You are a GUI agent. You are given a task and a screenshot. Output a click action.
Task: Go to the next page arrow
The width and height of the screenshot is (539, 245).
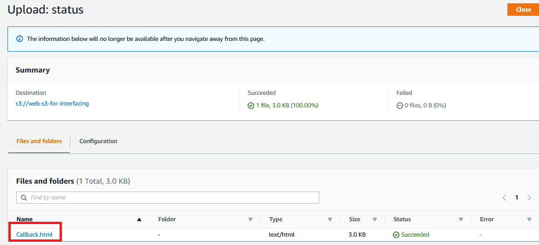point(529,198)
